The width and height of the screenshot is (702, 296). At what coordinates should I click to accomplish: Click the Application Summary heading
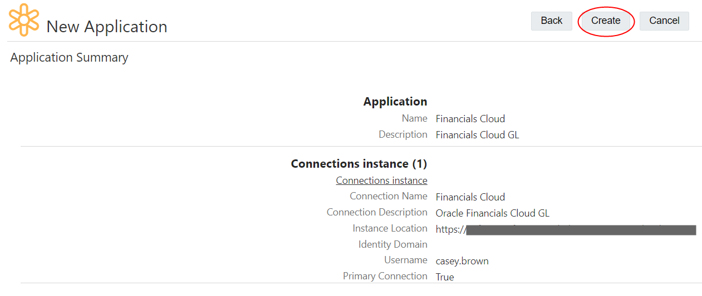coord(69,58)
